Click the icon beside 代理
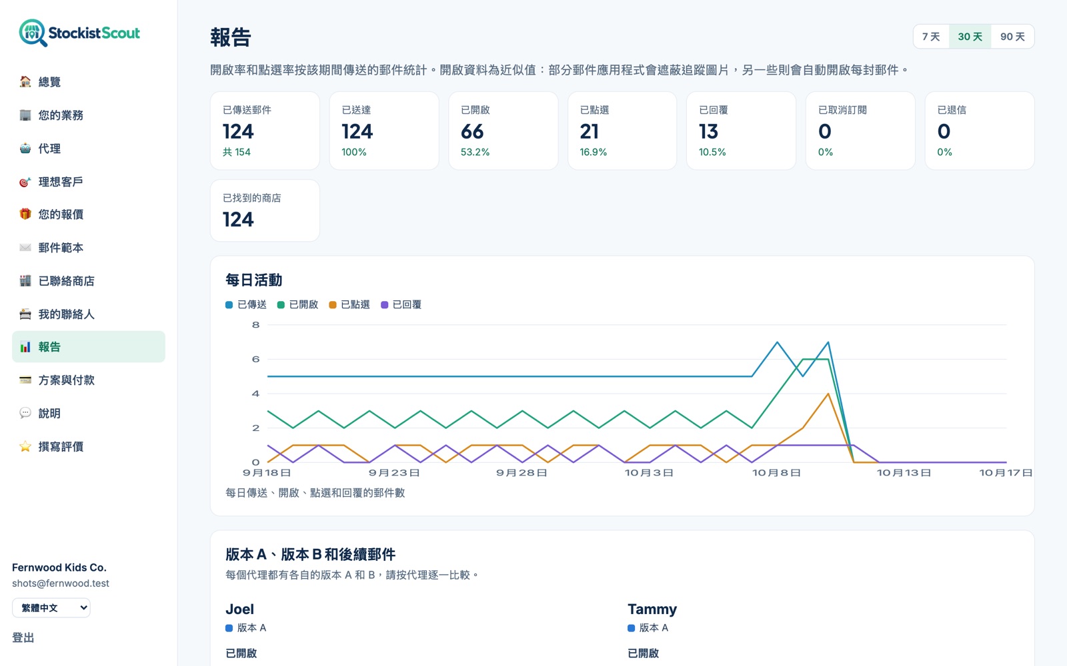1067x666 pixels. [25, 149]
